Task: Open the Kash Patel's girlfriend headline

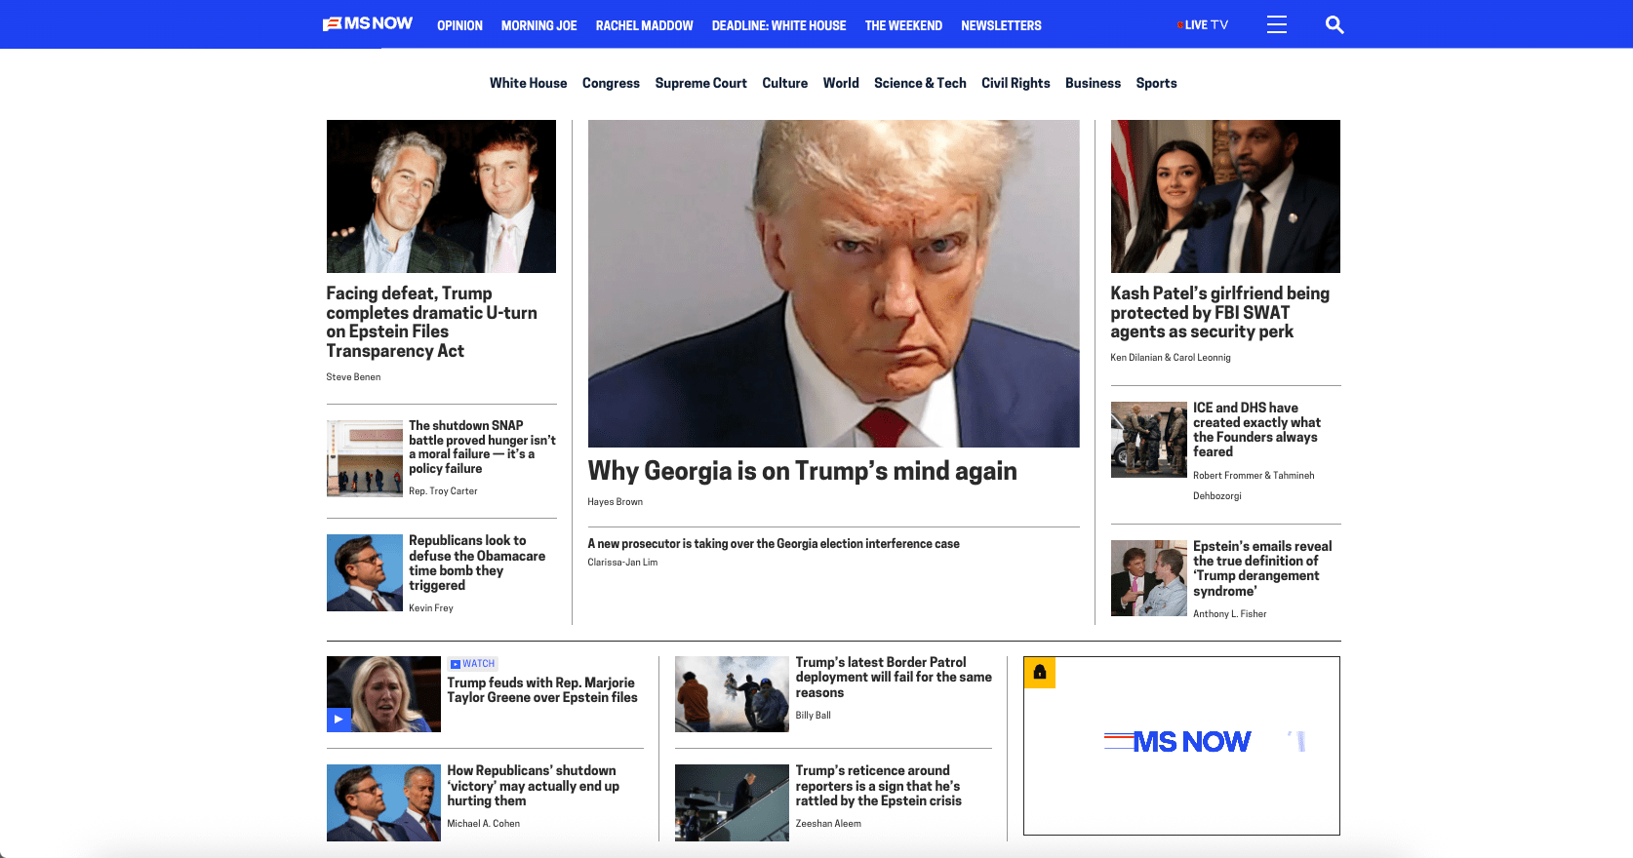Action: (x=1219, y=312)
